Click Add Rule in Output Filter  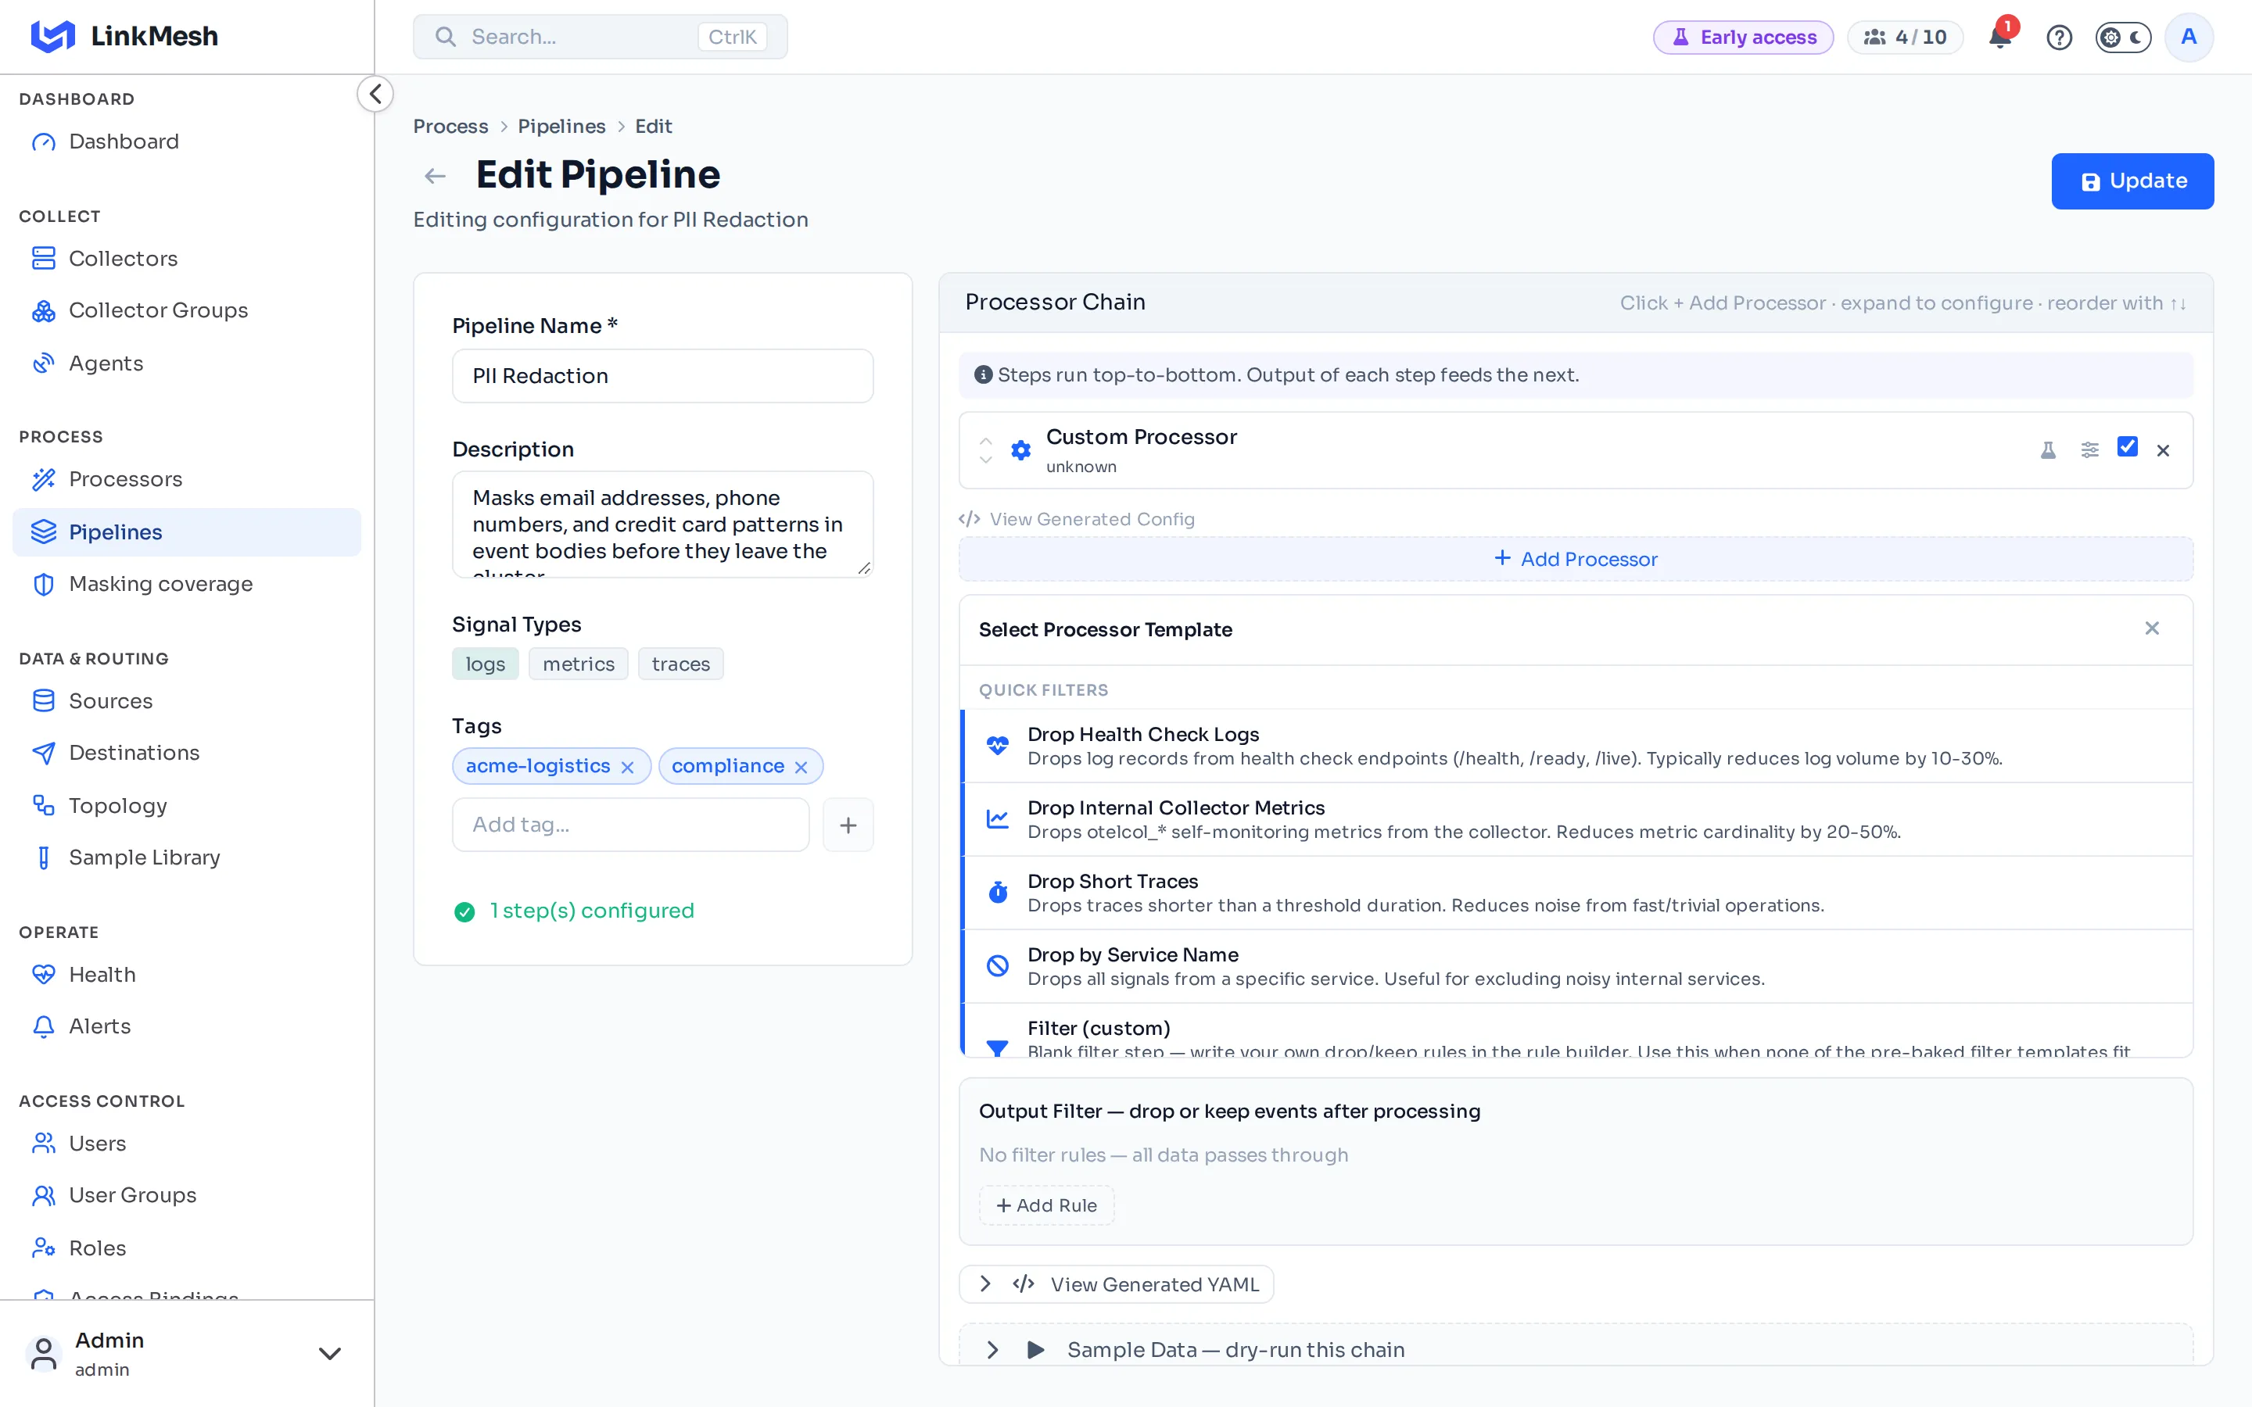click(x=1046, y=1205)
